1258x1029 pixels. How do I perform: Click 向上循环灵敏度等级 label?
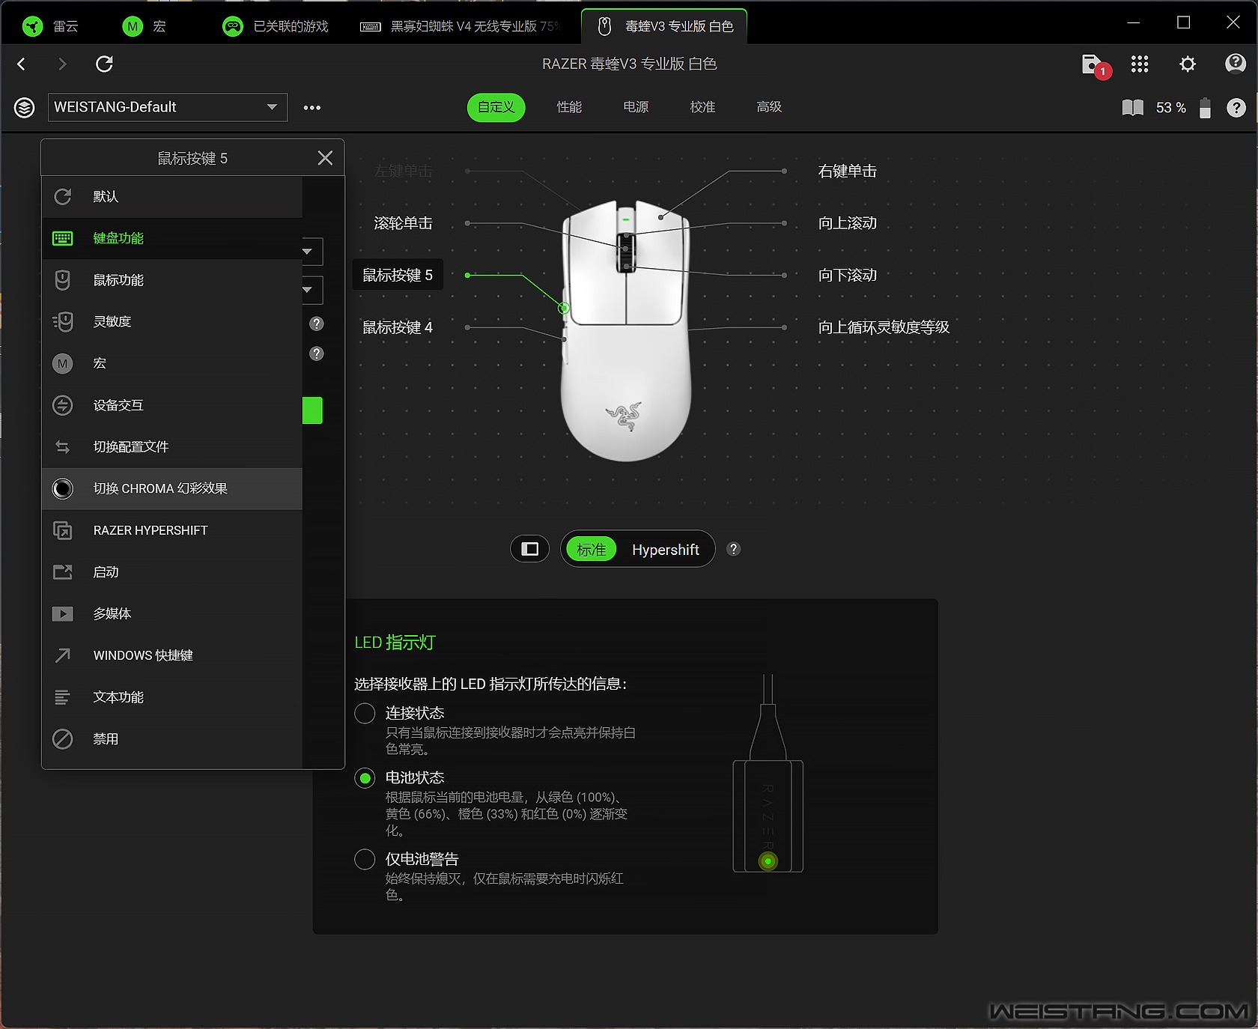[884, 328]
